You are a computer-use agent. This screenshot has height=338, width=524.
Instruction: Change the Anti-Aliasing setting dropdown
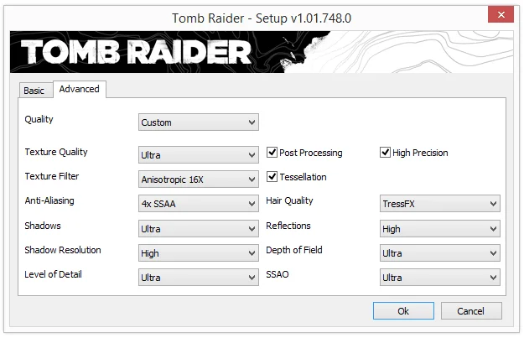[199, 204]
